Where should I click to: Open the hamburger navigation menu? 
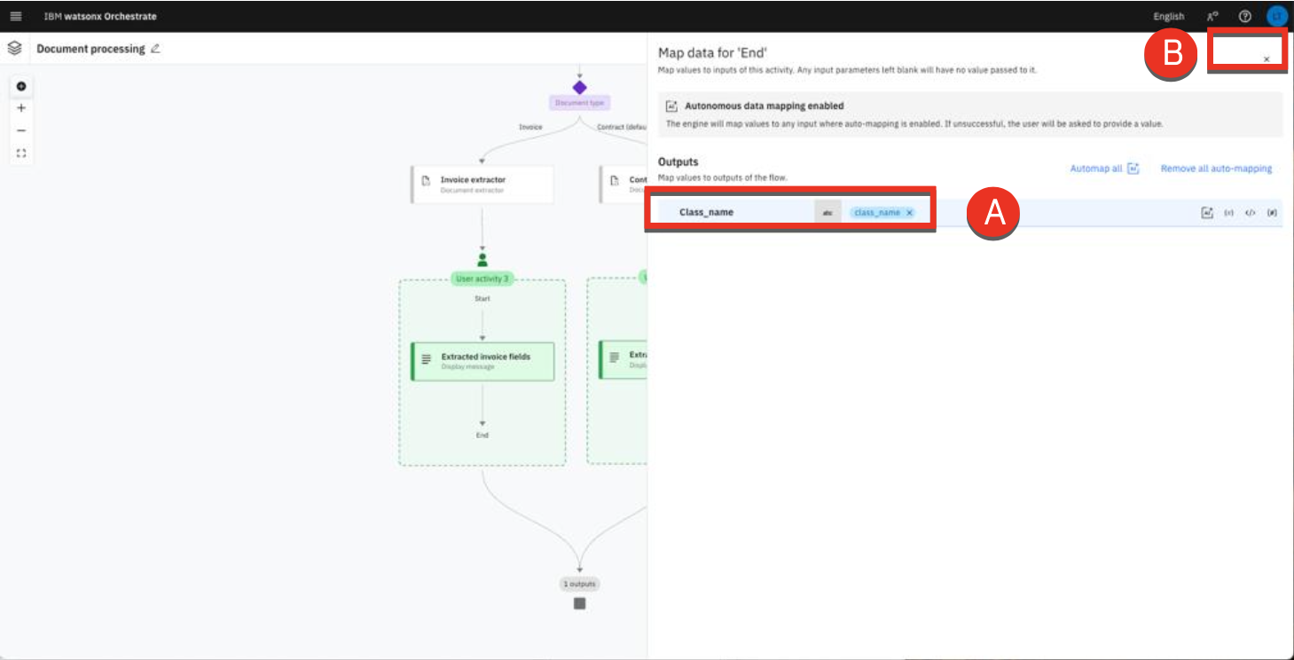pos(15,16)
